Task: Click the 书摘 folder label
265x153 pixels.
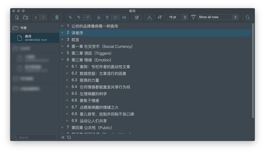Action: click(x=23, y=28)
